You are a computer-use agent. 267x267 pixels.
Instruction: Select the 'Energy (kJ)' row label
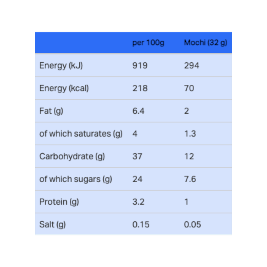click(61, 65)
